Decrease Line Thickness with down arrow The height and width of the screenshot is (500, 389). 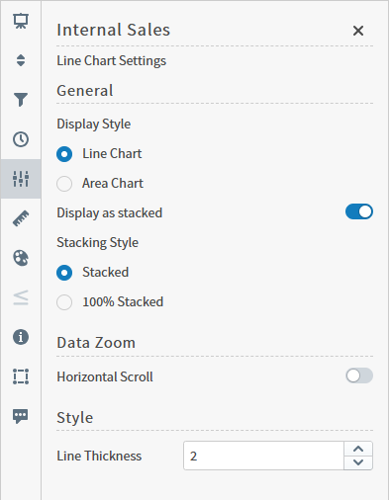[358, 462]
